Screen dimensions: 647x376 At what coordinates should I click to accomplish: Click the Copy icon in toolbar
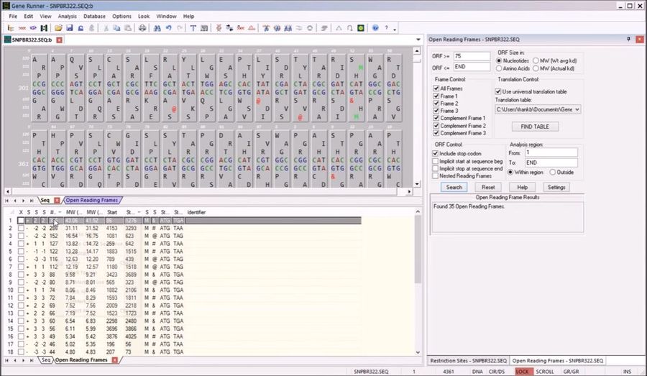point(117,28)
